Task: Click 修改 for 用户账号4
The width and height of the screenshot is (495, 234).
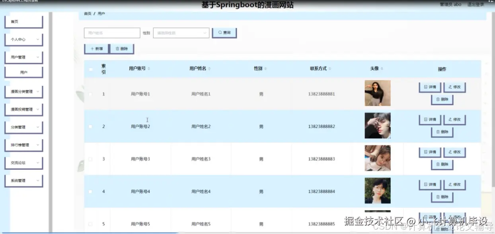Action: 454,184
